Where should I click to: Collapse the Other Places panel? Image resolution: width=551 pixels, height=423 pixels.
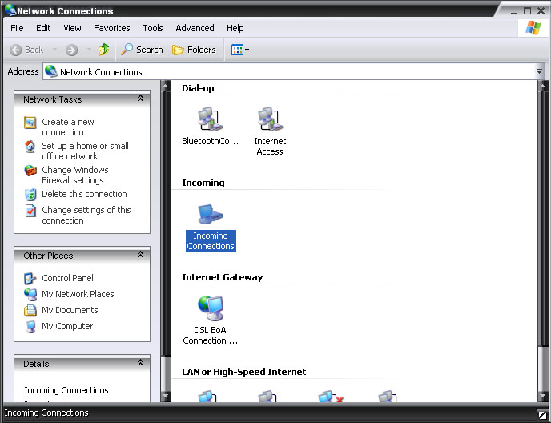coord(141,254)
